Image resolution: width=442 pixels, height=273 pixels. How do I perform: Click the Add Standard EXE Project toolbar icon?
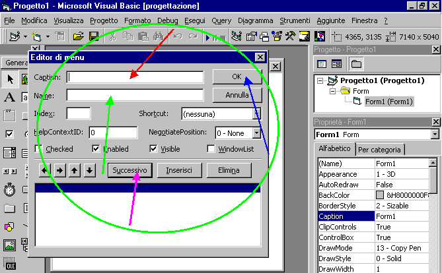(15, 36)
